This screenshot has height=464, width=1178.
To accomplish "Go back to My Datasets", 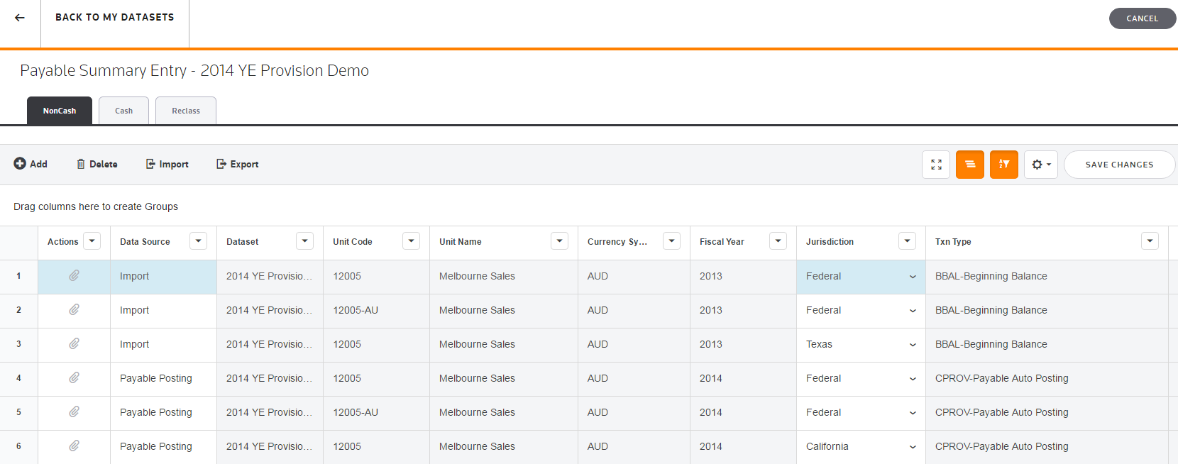I will coord(114,18).
